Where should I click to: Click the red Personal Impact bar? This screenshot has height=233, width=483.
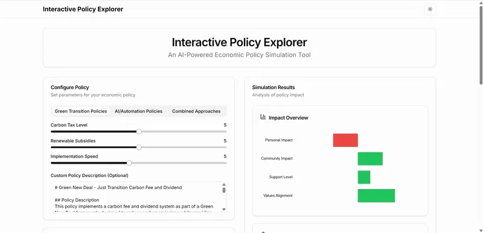(x=345, y=140)
